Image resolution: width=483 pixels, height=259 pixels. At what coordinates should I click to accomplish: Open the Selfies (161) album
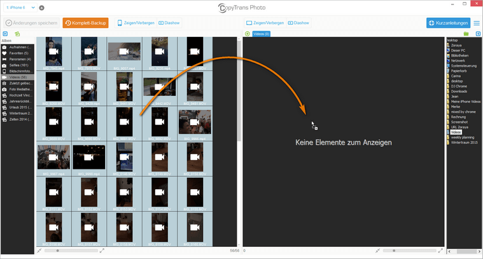[x=17, y=65]
